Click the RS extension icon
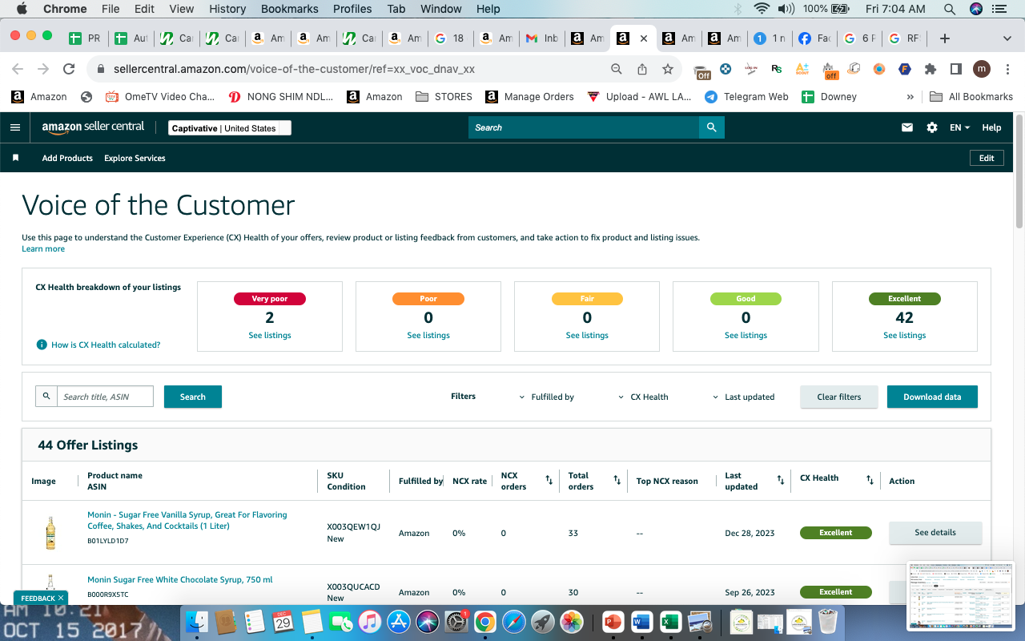Screen dimensions: 1025x641 coord(776,69)
